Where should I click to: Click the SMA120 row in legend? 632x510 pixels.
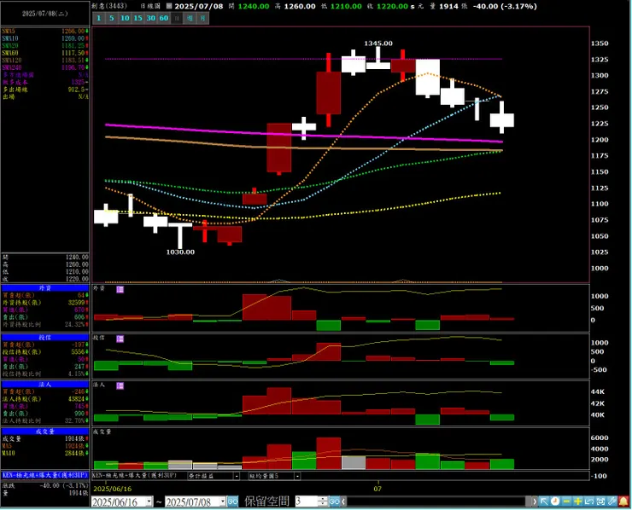(x=44, y=60)
